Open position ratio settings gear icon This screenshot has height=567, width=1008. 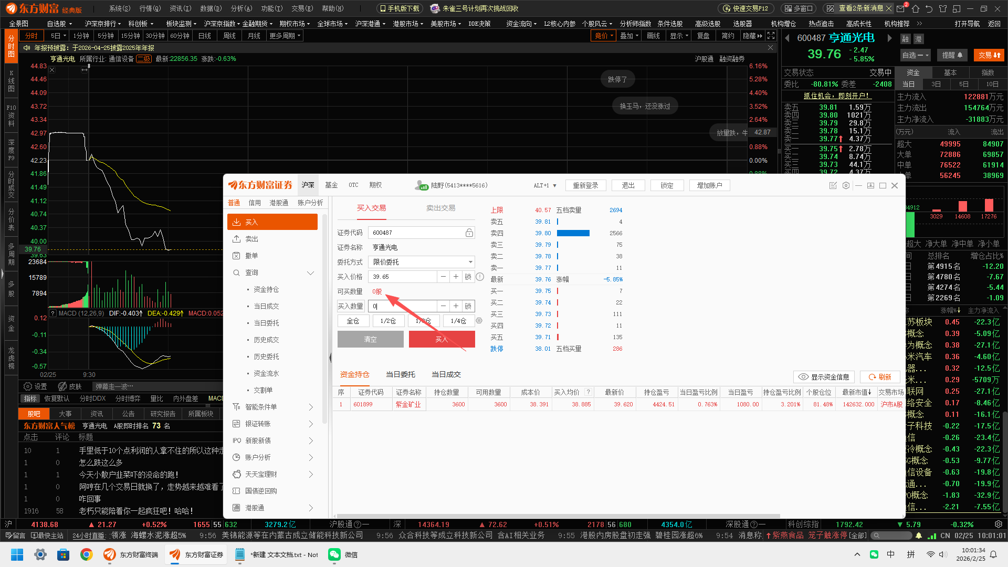pyautogui.click(x=479, y=321)
